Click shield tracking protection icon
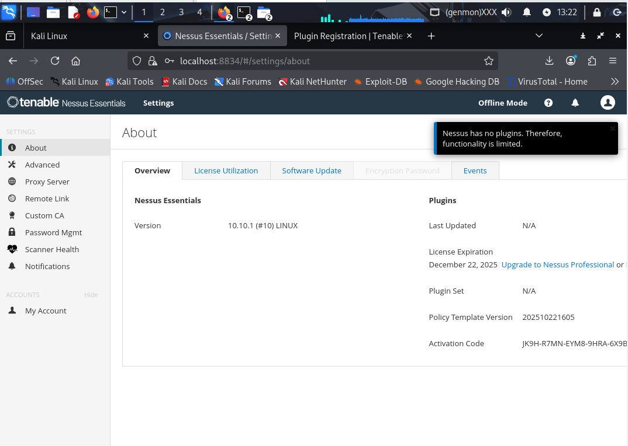Viewport: 628px width, 446px height. tap(137, 61)
